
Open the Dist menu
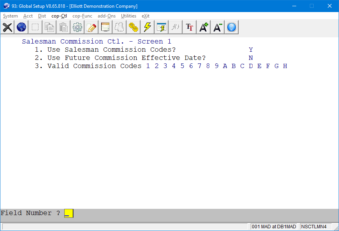42,16
